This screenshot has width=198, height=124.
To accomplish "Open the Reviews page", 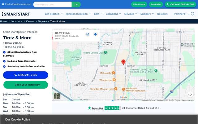I will point(162,14).
